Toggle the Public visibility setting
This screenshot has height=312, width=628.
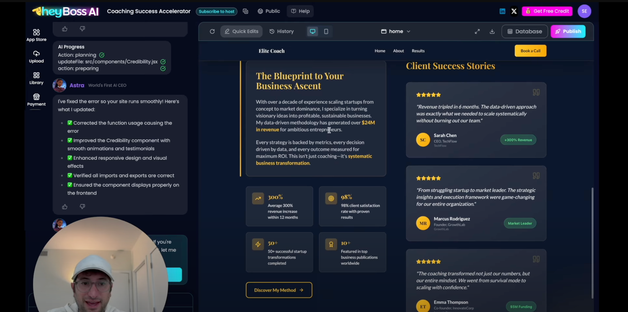(x=269, y=11)
